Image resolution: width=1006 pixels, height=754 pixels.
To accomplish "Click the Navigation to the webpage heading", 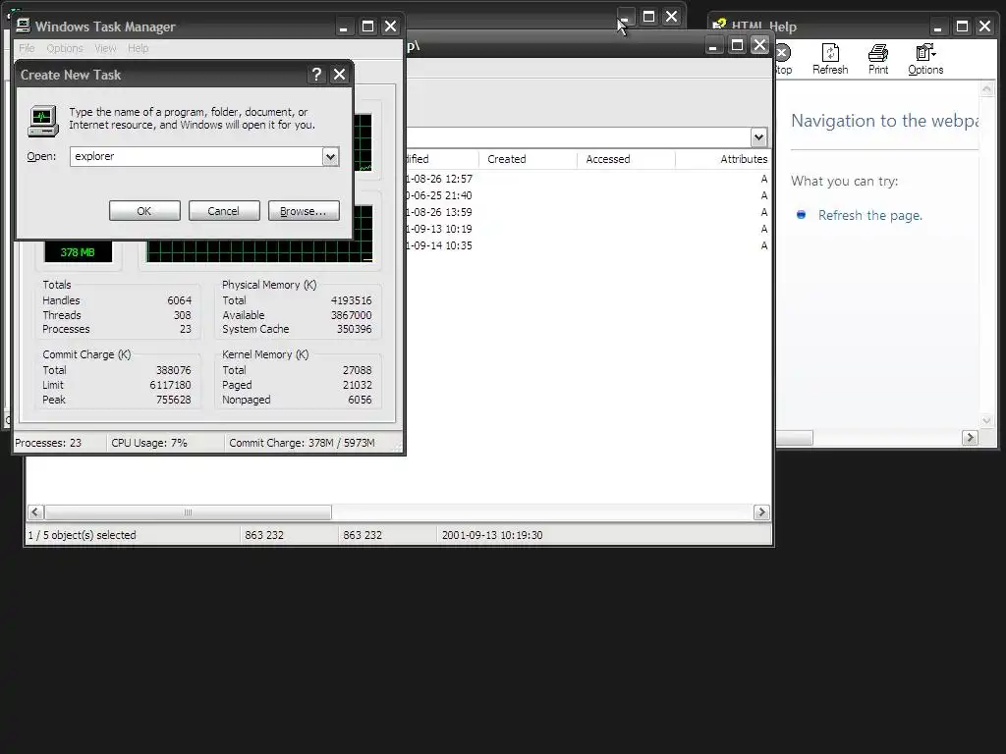I will pos(885,121).
